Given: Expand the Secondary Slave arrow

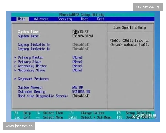Looking at the screenshot, I should (x=15, y=70).
